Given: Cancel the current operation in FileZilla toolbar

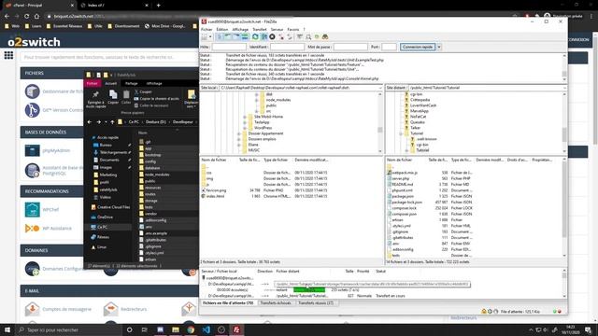Looking at the screenshot, I should (272, 37).
